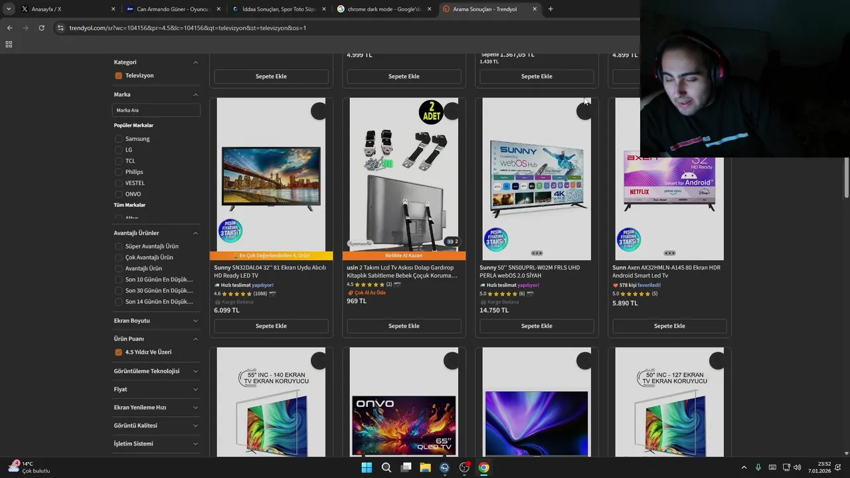Viewport: 850px width, 478px height.
Task: Switch to chrome dark mode tab
Action: point(383,9)
